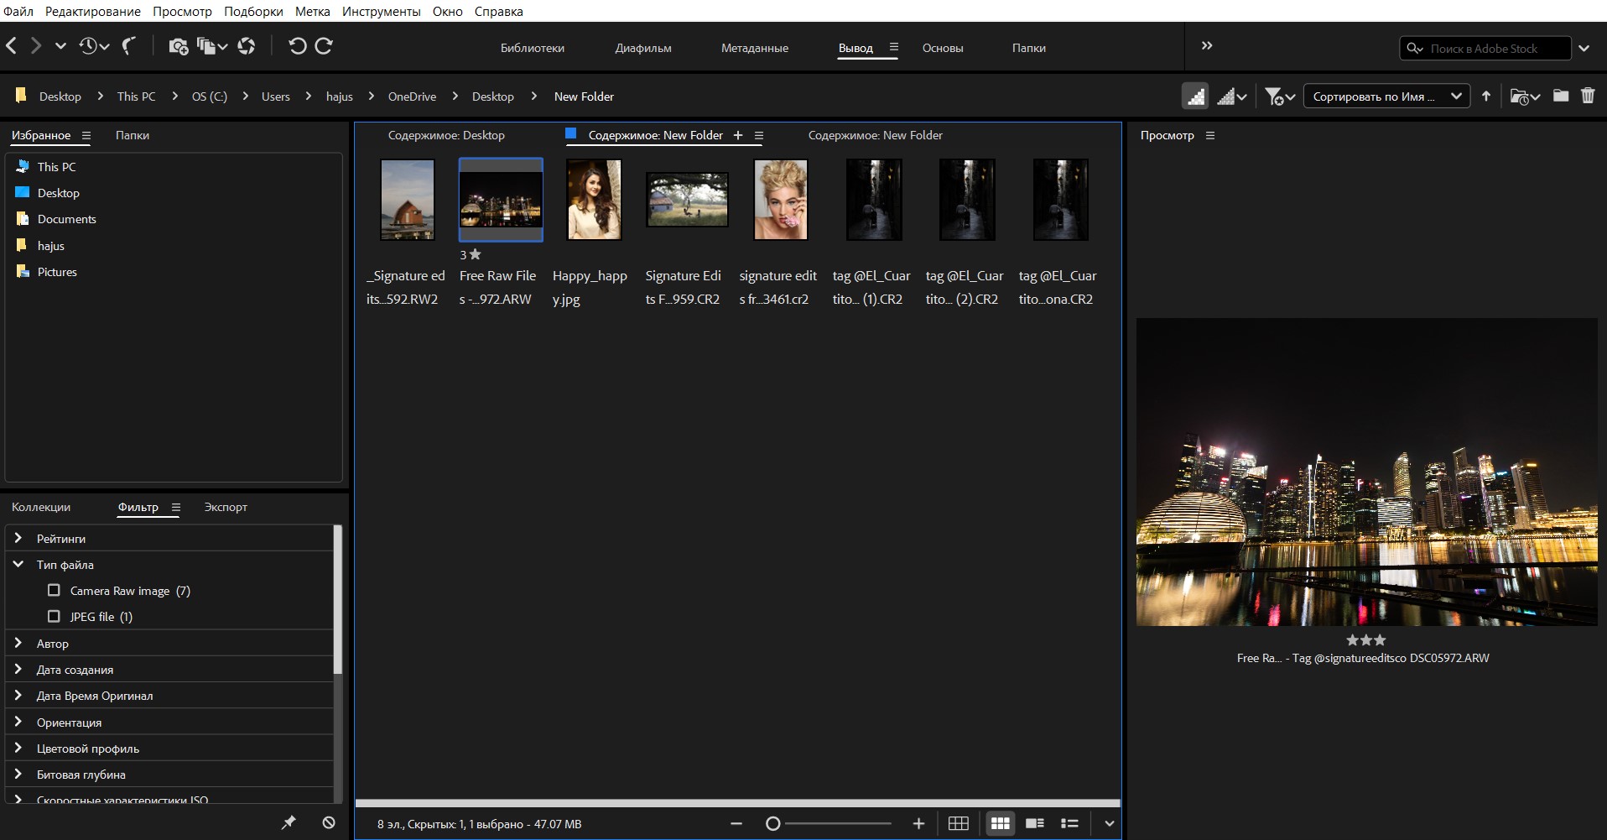Toggle the filter pin icon
1607x840 pixels.
pyautogui.click(x=289, y=822)
